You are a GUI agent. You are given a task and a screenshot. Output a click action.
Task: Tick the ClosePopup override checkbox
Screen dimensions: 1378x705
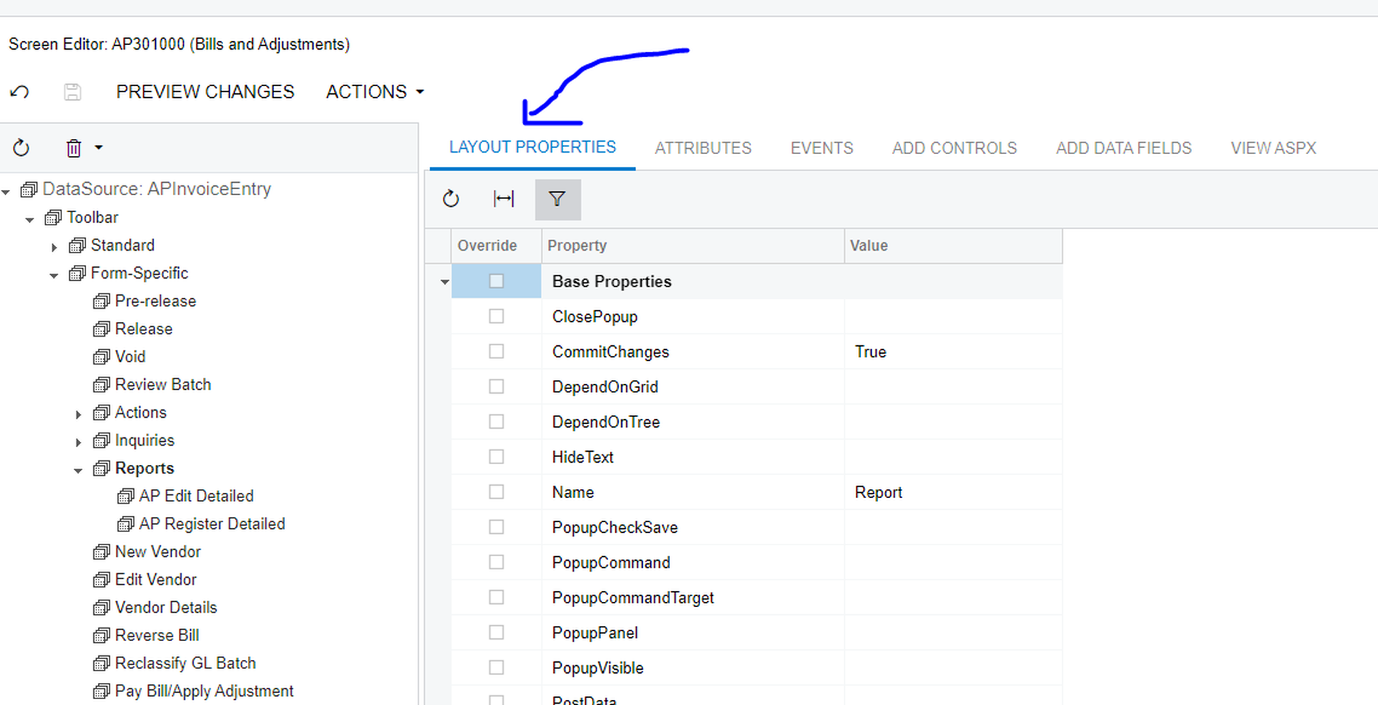pos(497,317)
